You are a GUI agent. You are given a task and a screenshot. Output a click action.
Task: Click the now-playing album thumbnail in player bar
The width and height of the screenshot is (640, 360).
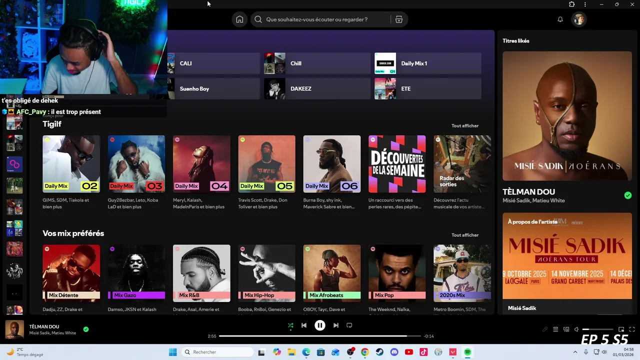coord(14,329)
